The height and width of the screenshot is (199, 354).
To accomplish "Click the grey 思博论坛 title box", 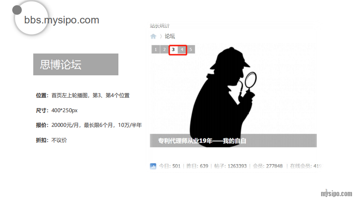I will tap(76, 65).
